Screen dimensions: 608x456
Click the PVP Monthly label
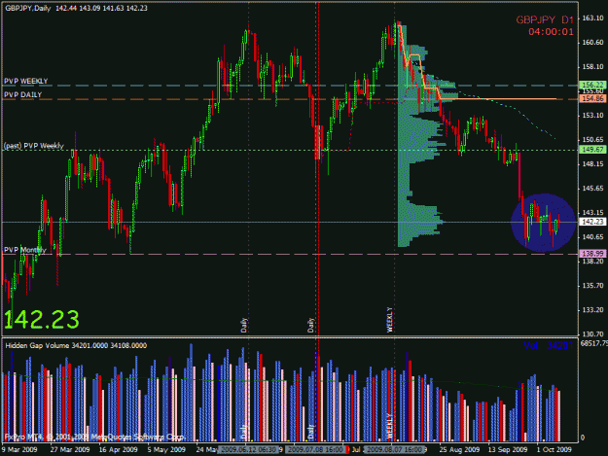[x=25, y=250]
